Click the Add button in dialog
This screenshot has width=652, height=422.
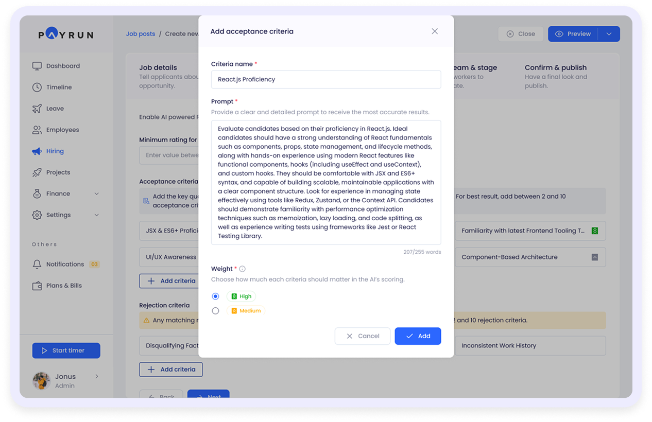pos(418,336)
